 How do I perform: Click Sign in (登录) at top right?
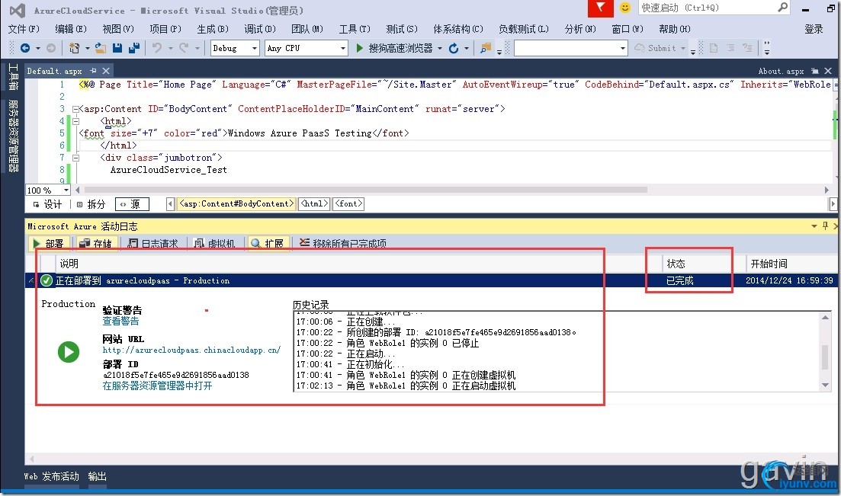(x=813, y=29)
